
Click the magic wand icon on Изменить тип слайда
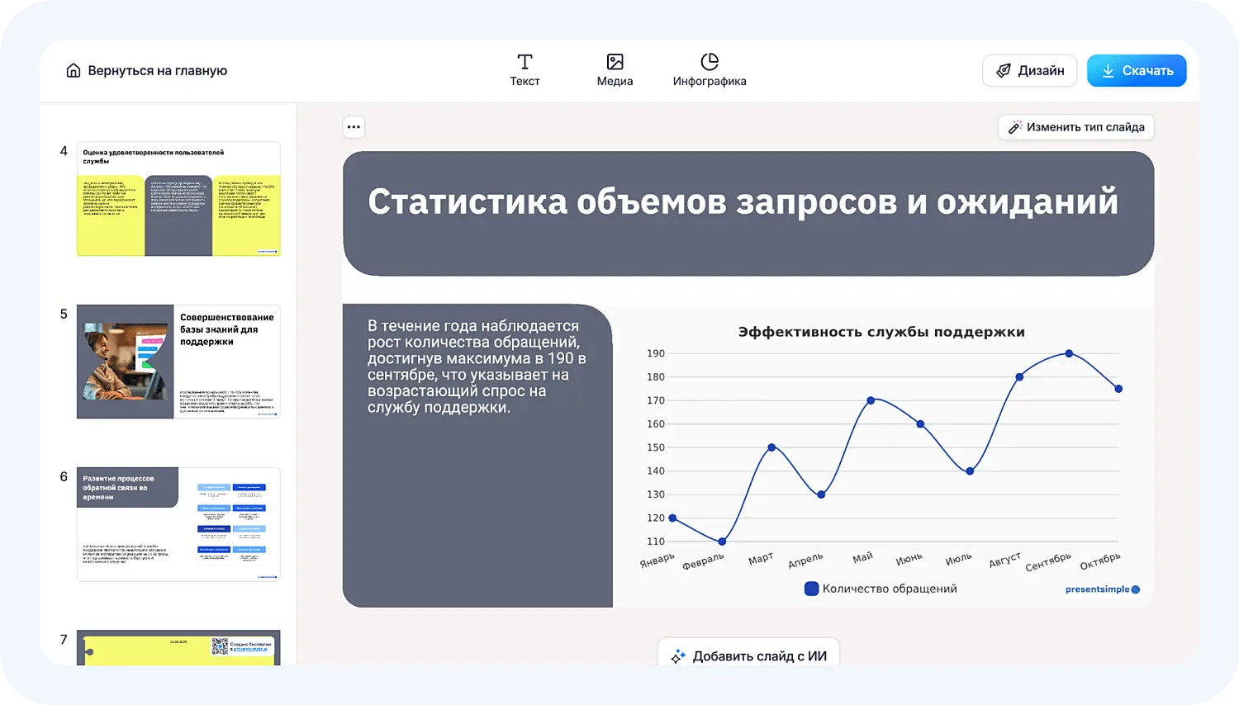[x=1015, y=127]
